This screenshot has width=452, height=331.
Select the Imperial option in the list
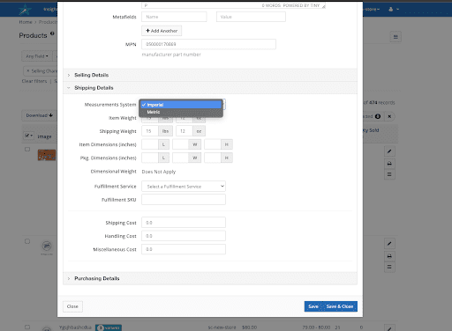(181, 105)
